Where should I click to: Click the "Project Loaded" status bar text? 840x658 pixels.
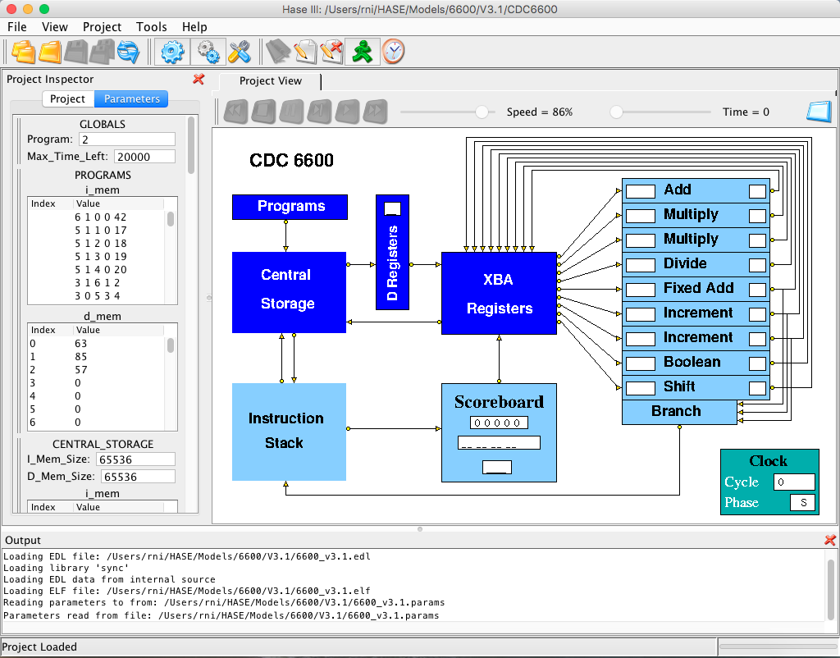(x=40, y=647)
